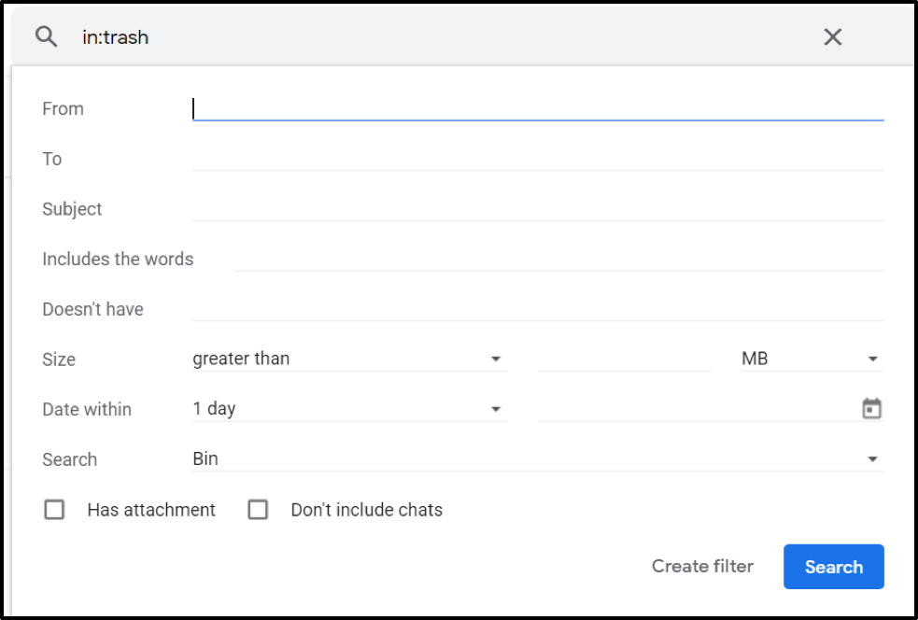The image size is (918, 620).
Task: Clear the search query with the X icon
Action: tap(832, 37)
